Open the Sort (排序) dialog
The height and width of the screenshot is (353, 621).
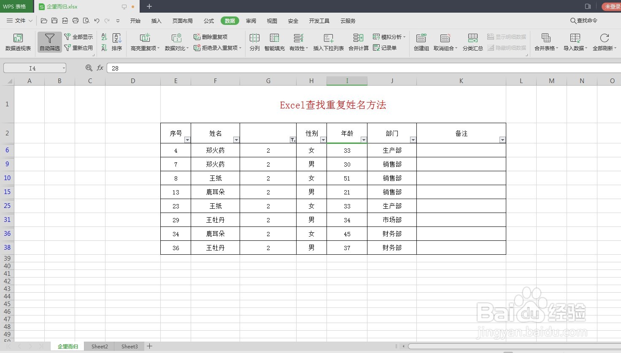coord(117,43)
